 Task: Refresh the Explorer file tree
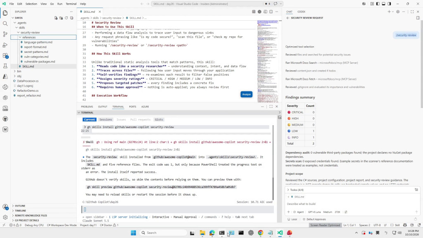tap(67, 18)
